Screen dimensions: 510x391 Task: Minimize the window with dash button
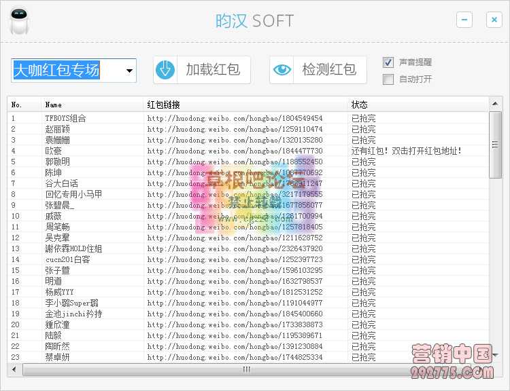[x=464, y=20]
